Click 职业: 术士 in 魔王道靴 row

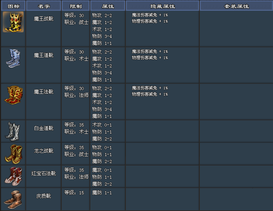click(x=76, y=59)
